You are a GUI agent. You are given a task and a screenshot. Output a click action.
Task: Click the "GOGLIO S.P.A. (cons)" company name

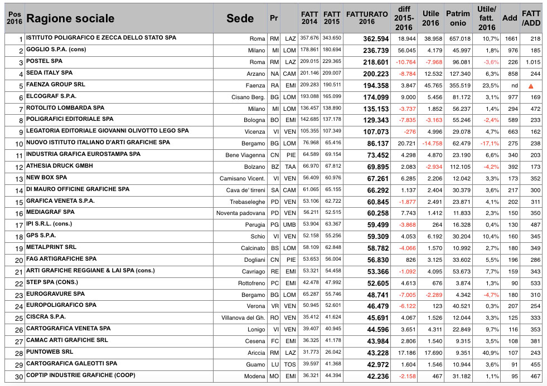pyautogui.click(x=56, y=50)
